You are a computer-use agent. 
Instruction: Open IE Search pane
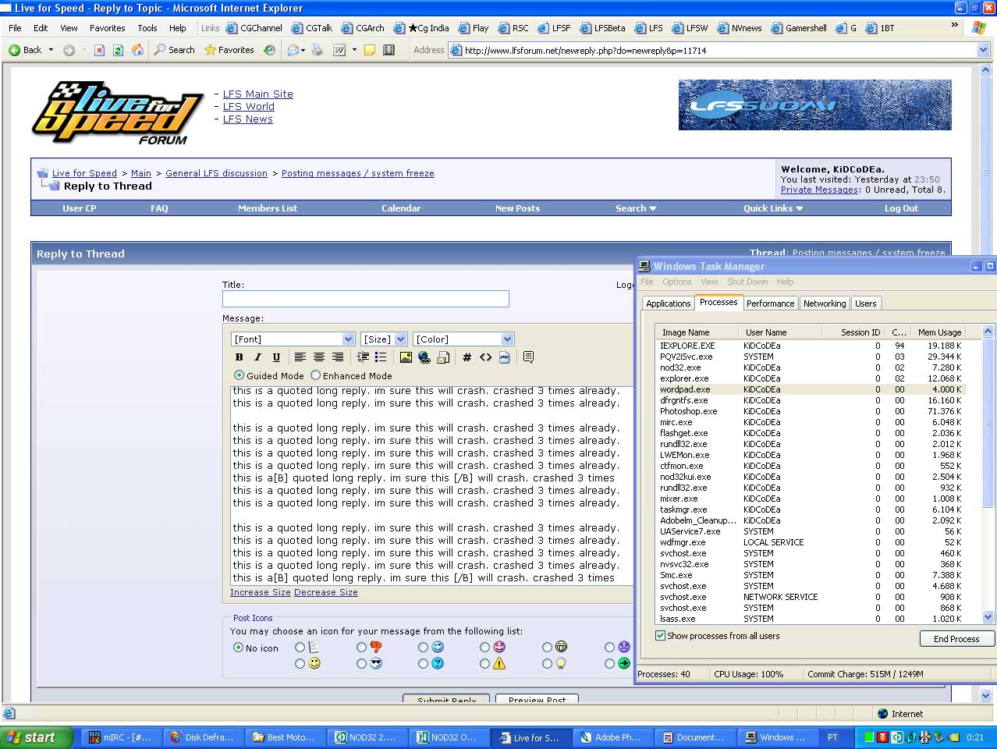point(174,50)
